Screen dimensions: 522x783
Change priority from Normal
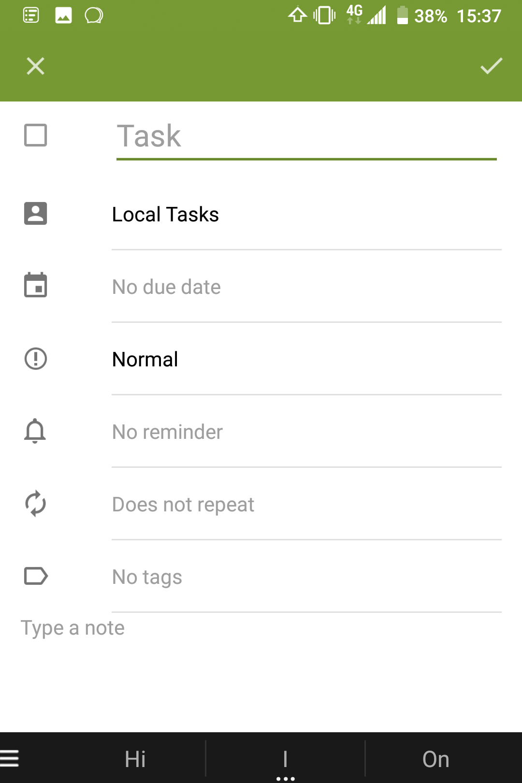[306, 359]
